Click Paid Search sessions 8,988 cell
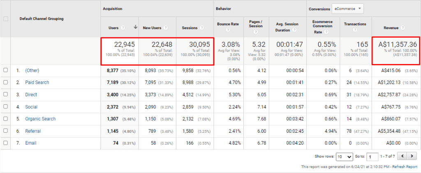 [x=187, y=83]
